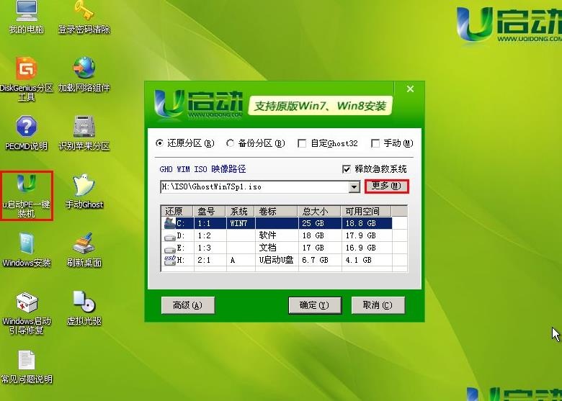Close the u启动 installer dialog
Viewport: 562px width, 401px height.
(x=411, y=89)
